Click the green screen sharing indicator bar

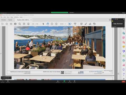tap(60, 13)
